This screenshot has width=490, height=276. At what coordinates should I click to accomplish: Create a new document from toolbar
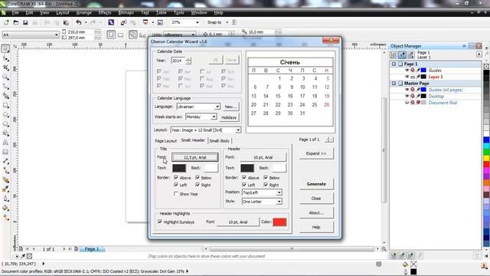click(x=6, y=22)
